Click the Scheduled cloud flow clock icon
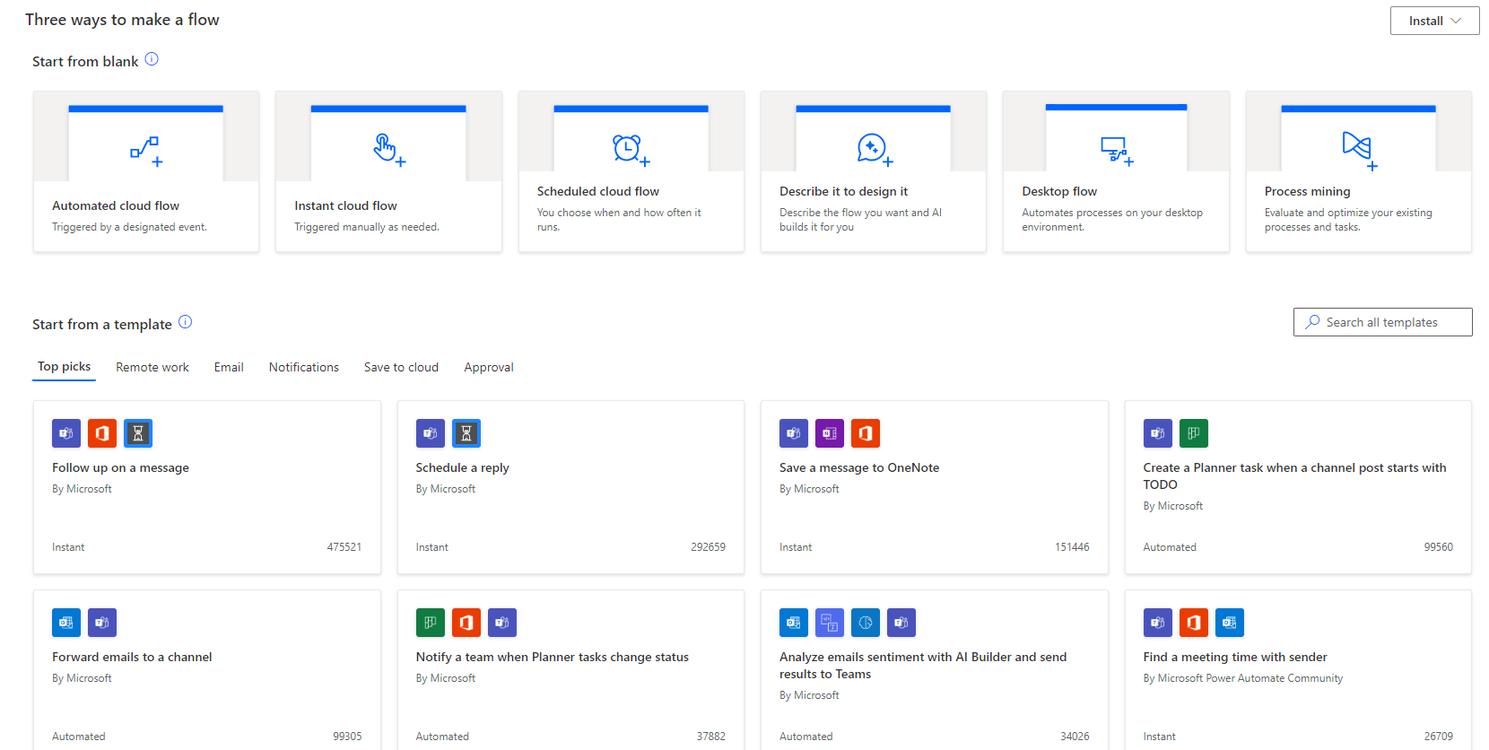 (631, 150)
